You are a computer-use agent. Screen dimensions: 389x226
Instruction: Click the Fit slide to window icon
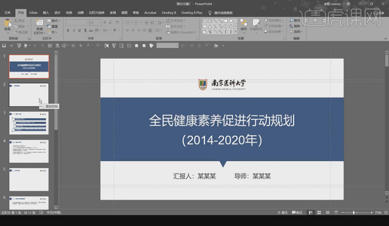click(386, 213)
